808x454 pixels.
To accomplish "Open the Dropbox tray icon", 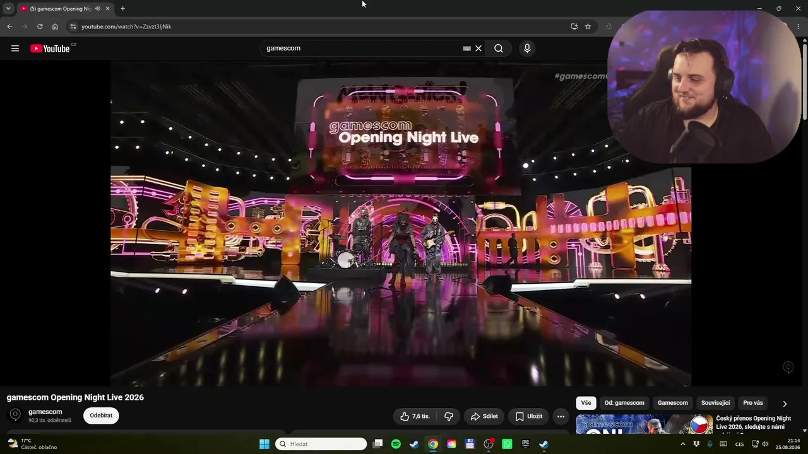I will click(x=696, y=444).
